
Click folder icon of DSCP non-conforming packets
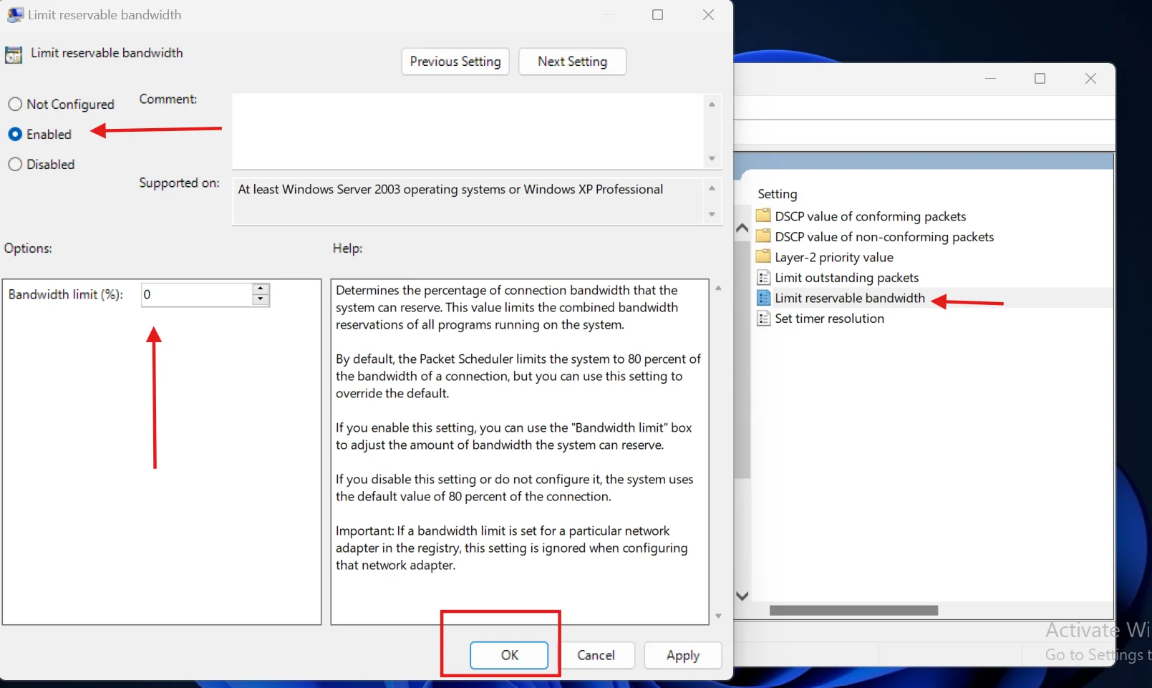(763, 236)
